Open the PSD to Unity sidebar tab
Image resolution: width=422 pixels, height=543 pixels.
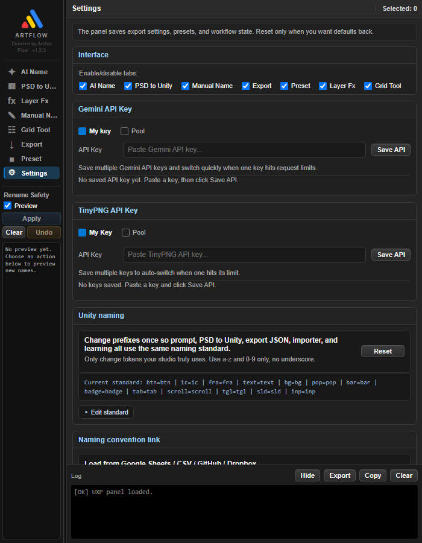click(32, 86)
